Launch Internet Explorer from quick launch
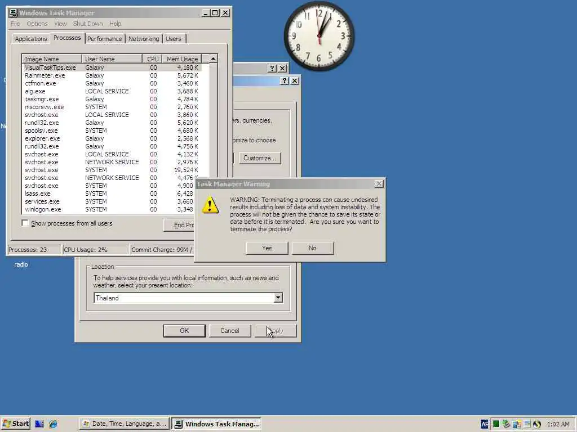The height and width of the screenshot is (432, 577). 53,424
